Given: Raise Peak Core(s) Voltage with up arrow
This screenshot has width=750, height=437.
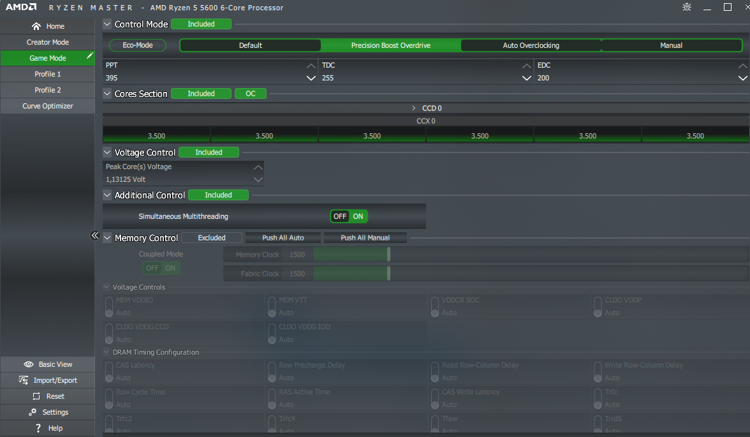Looking at the screenshot, I should tap(258, 167).
